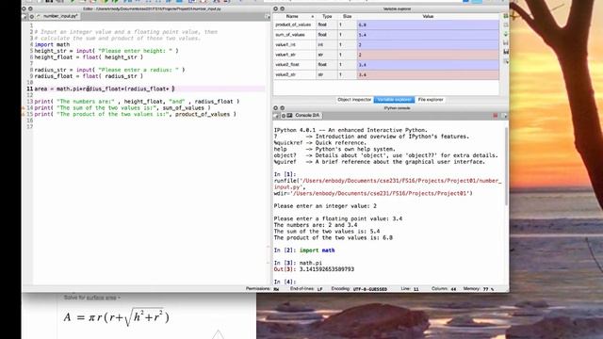This screenshot has width=603, height=339.
Task: Click the End-of-lines: LF status bar entry
Action: pyautogui.click(x=306, y=289)
